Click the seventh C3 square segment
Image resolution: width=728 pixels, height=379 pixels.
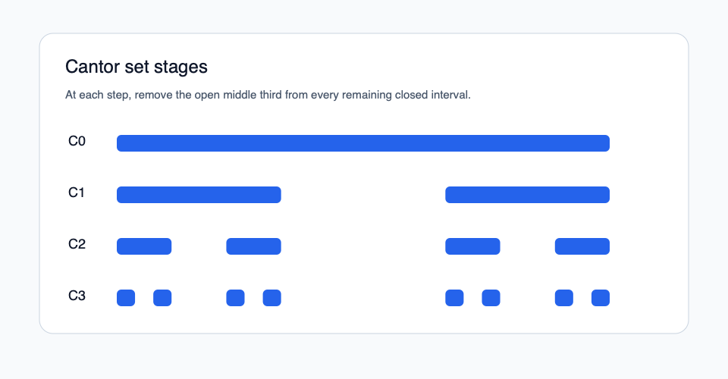pyautogui.click(x=563, y=298)
